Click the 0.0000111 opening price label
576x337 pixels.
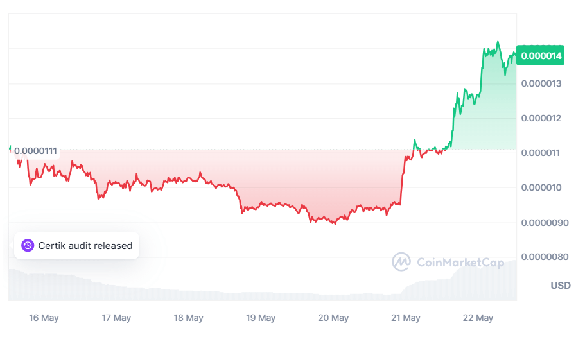[35, 151]
